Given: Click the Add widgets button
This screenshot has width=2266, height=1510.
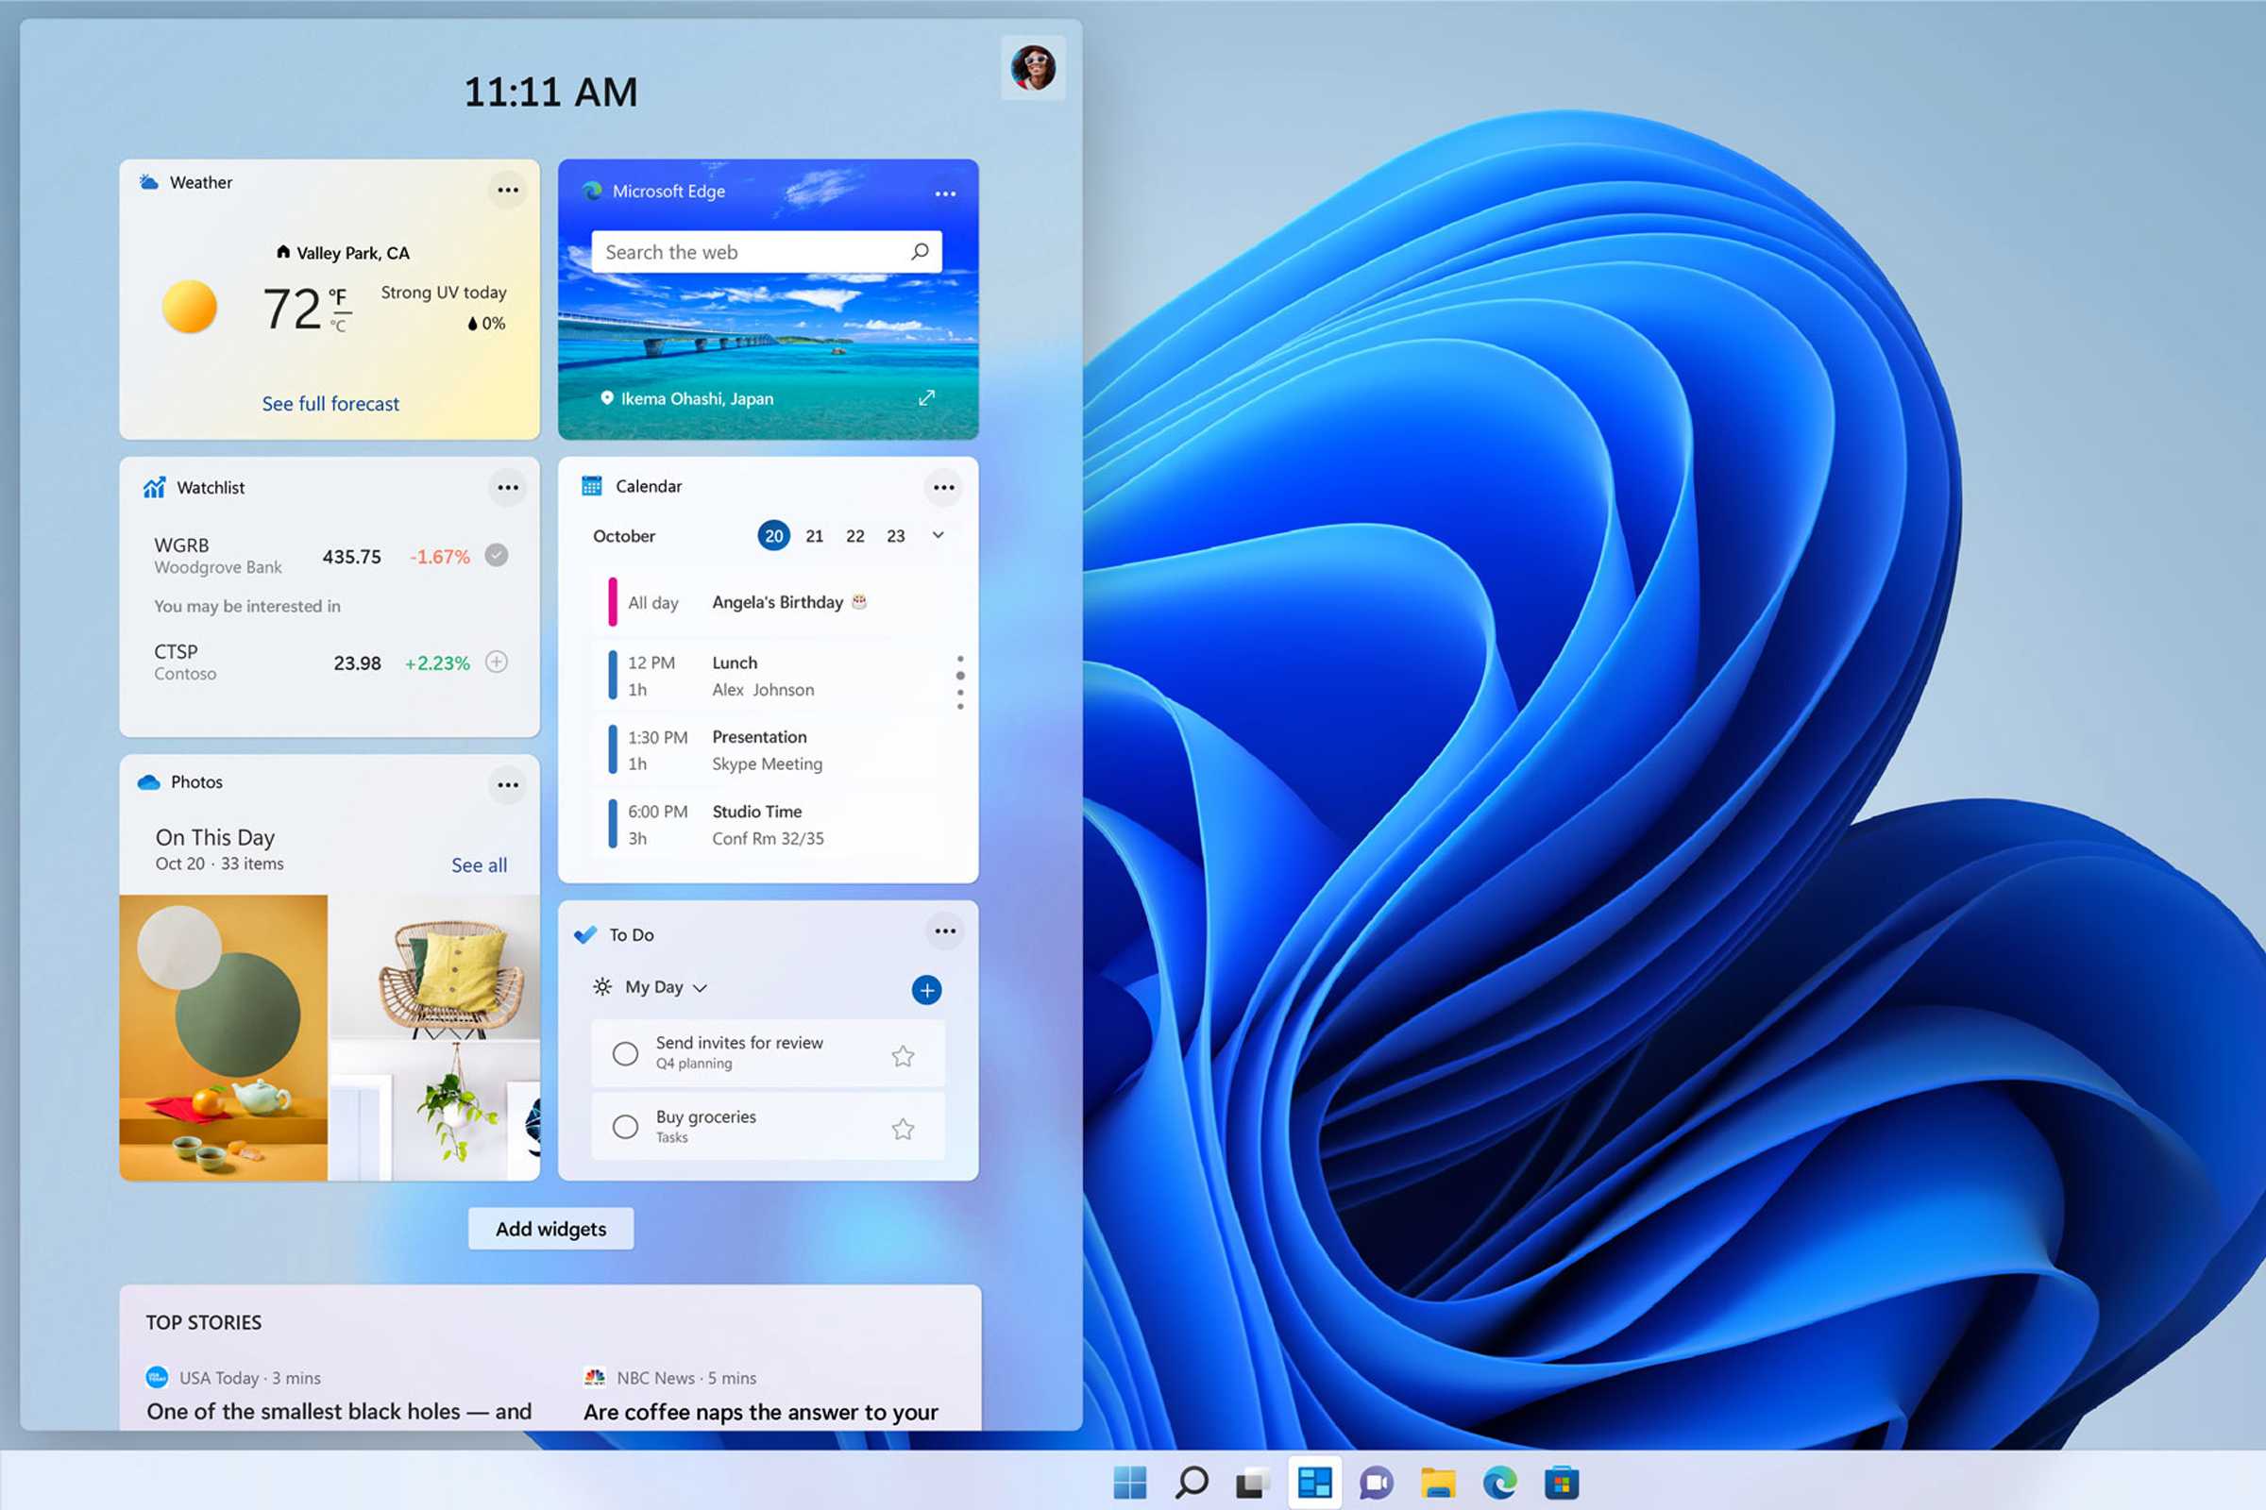Looking at the screenshot, I should [x=550, y=1229].
